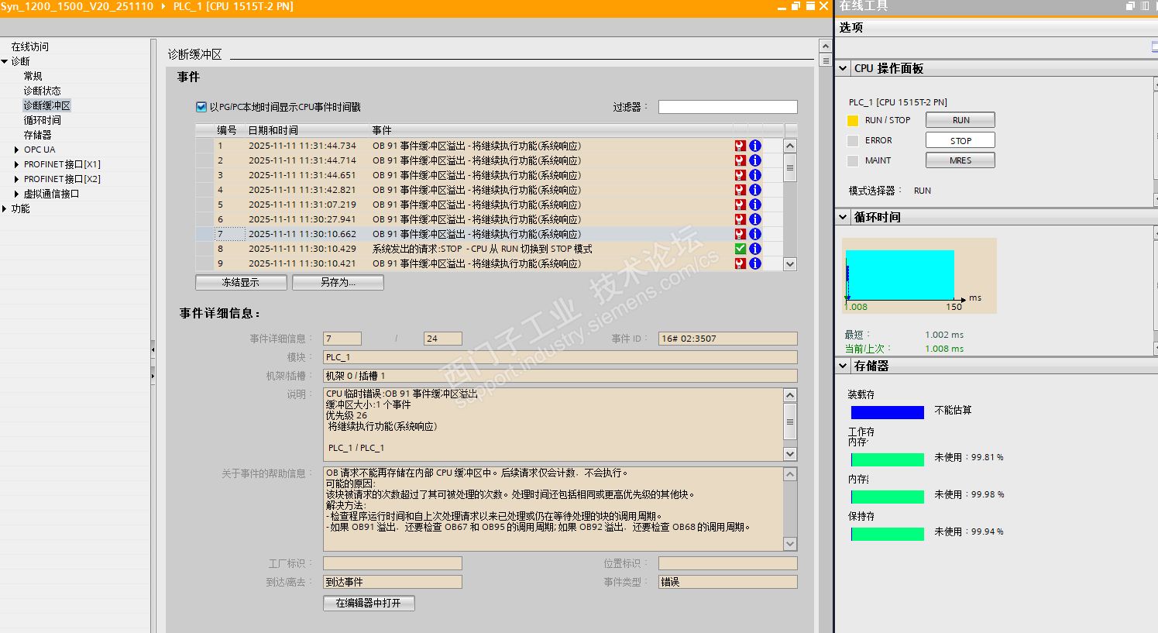Click the blue info icon in event row 6

(x=755, y=219)
